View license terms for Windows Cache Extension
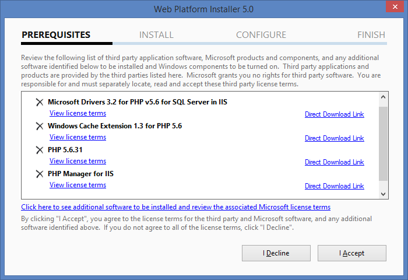The height and width of the screenshot is (280, 408). 78,137
